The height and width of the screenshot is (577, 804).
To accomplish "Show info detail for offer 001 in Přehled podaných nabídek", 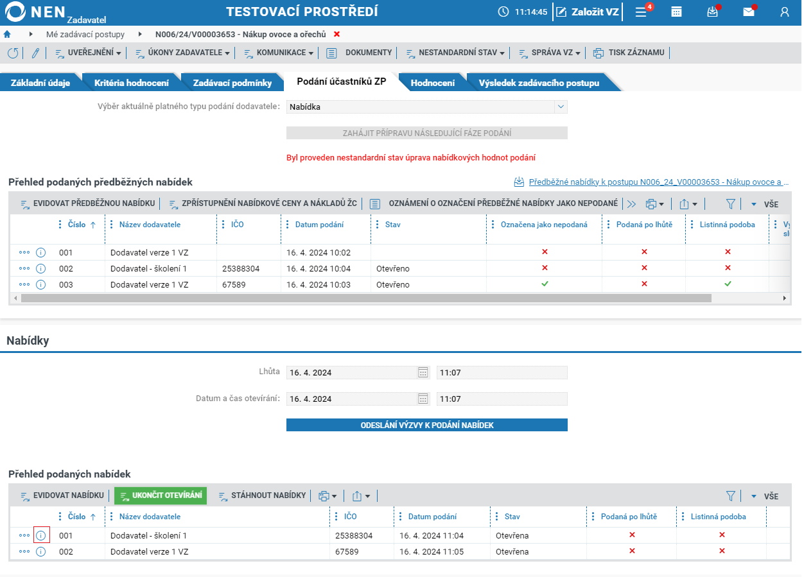I will coord(41,535).
